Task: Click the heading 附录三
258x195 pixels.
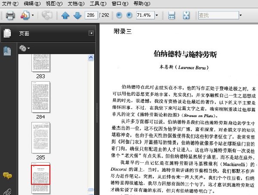Action: pyautogui.click(x=123, y=31)
